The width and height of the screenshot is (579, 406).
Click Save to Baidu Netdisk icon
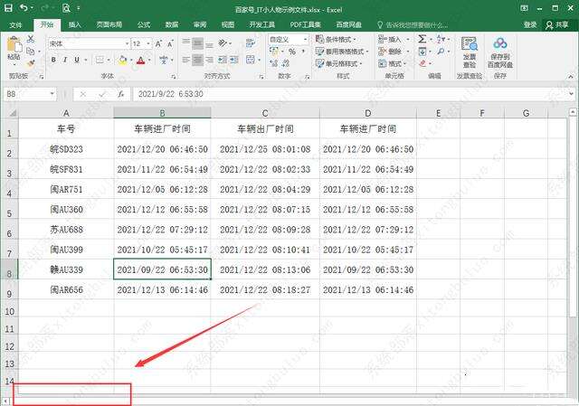500,43
